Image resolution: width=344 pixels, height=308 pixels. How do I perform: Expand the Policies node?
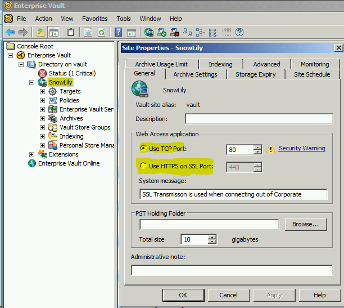pos(42,100)
